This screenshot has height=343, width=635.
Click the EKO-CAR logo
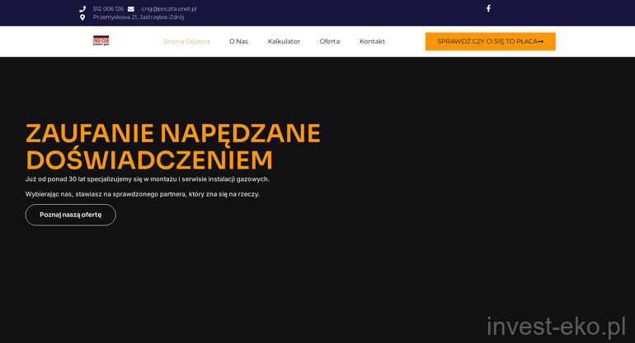pos(101,41)
